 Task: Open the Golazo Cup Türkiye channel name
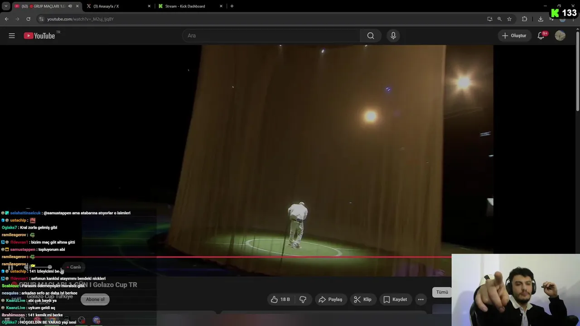[x=50, y=297]
